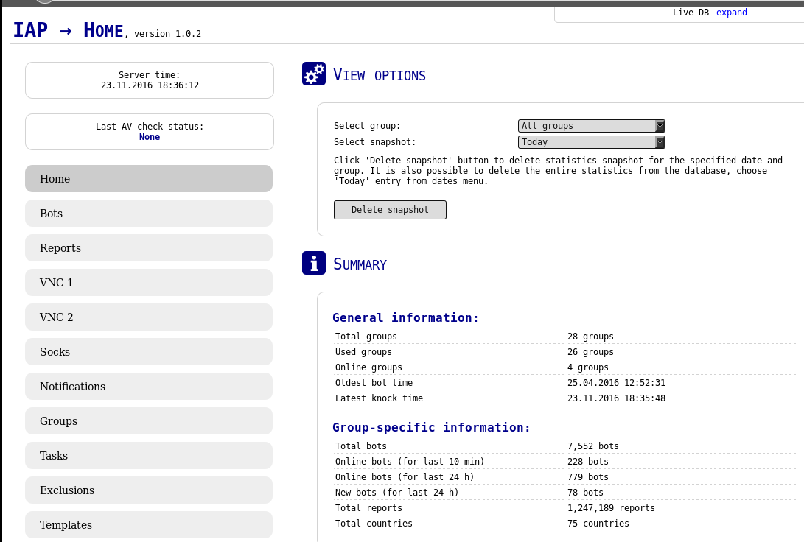Click the 'Used groups' row label

(363, 352)
